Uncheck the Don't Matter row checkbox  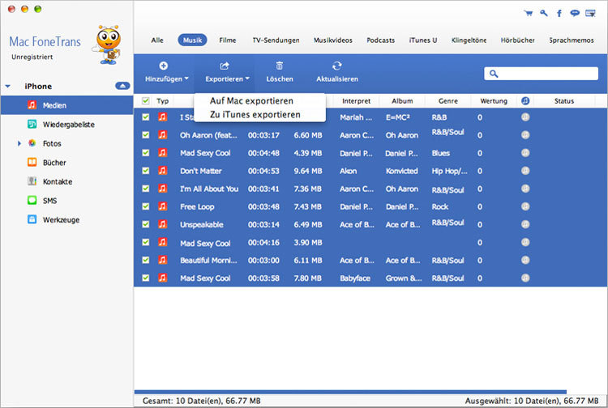[x=145, y=170]
